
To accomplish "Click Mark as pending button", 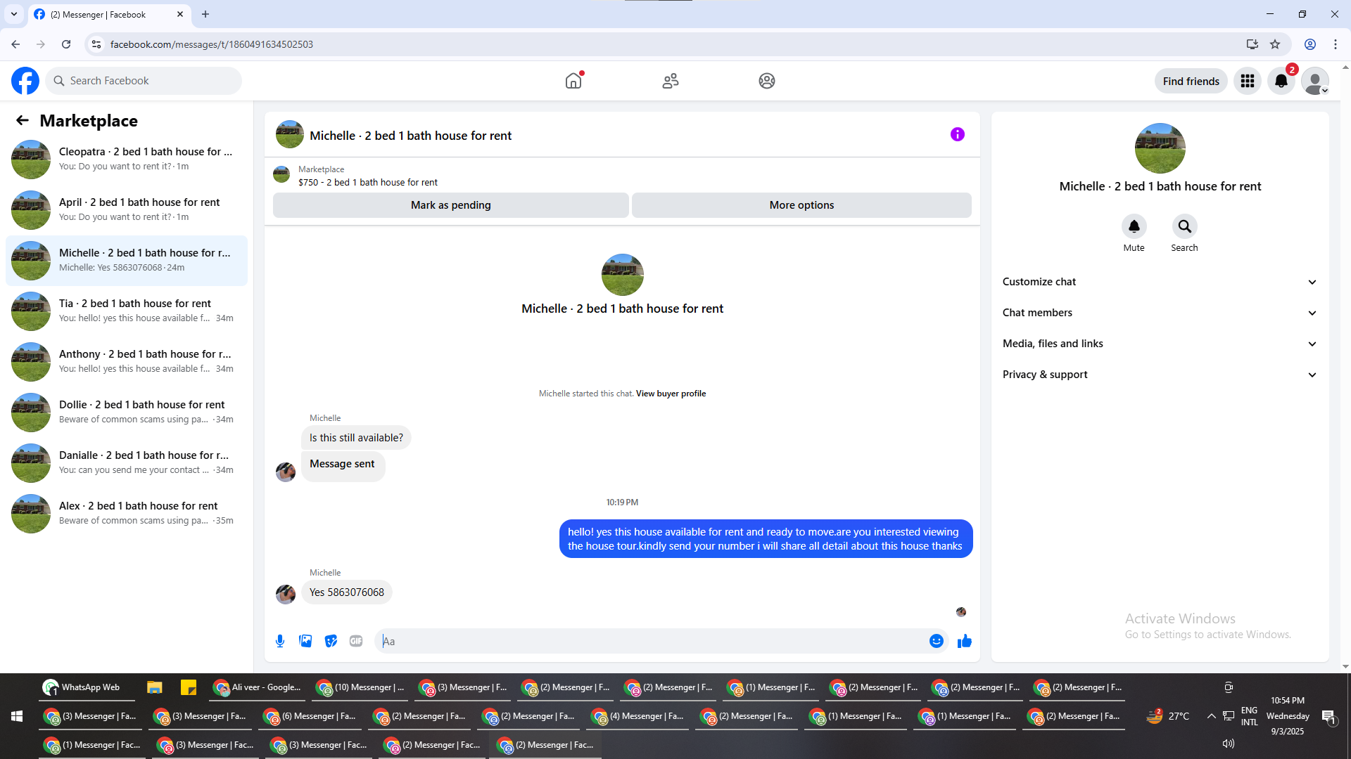I will click(451, 205).
